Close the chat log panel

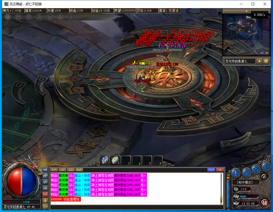click(220, 170)
